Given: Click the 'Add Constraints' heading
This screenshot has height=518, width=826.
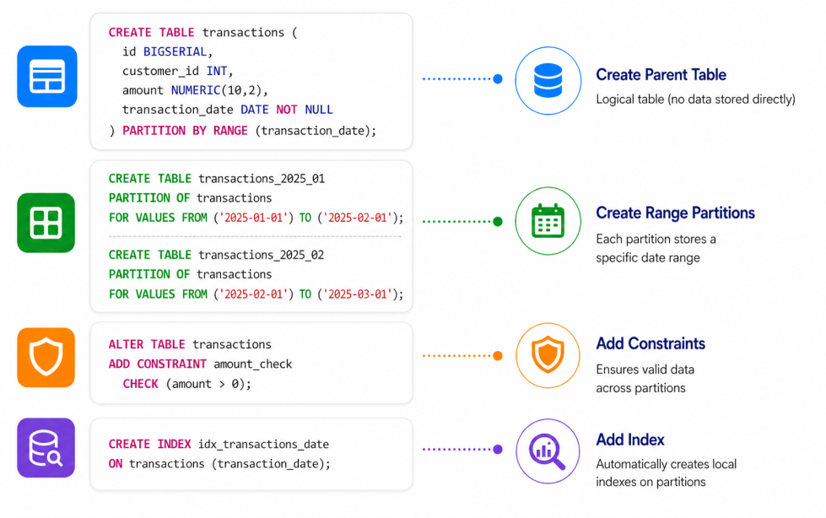Looking at the screenshot, I should [x=651, y=343].
